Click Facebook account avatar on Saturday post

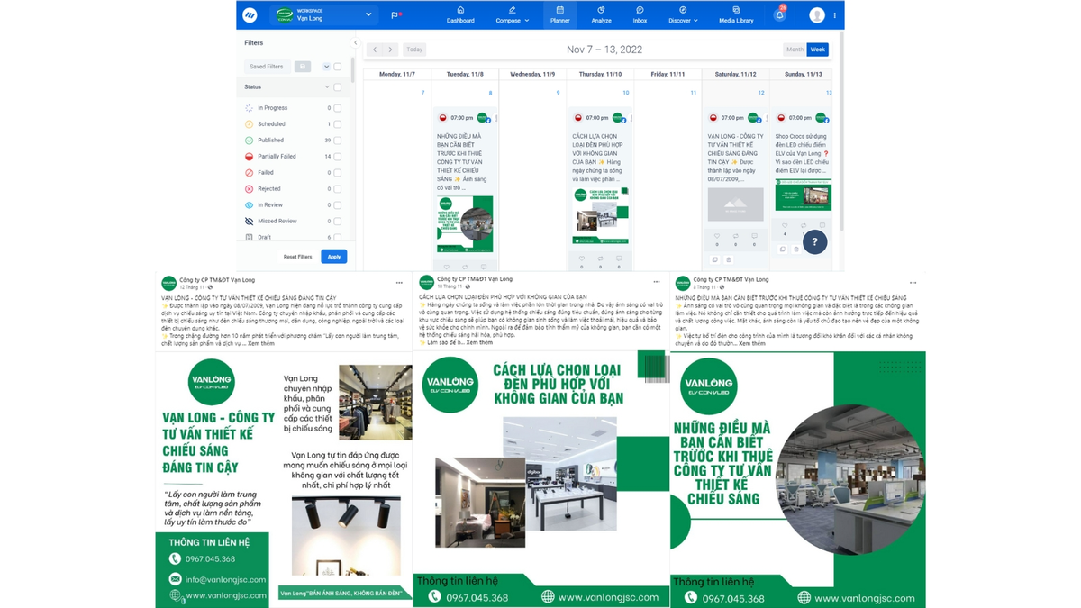pyautogui.click(x=753, y=118)
